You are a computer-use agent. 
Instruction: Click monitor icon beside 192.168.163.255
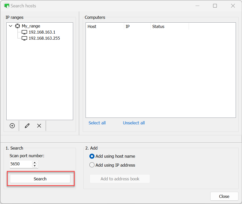click(24, 38)
